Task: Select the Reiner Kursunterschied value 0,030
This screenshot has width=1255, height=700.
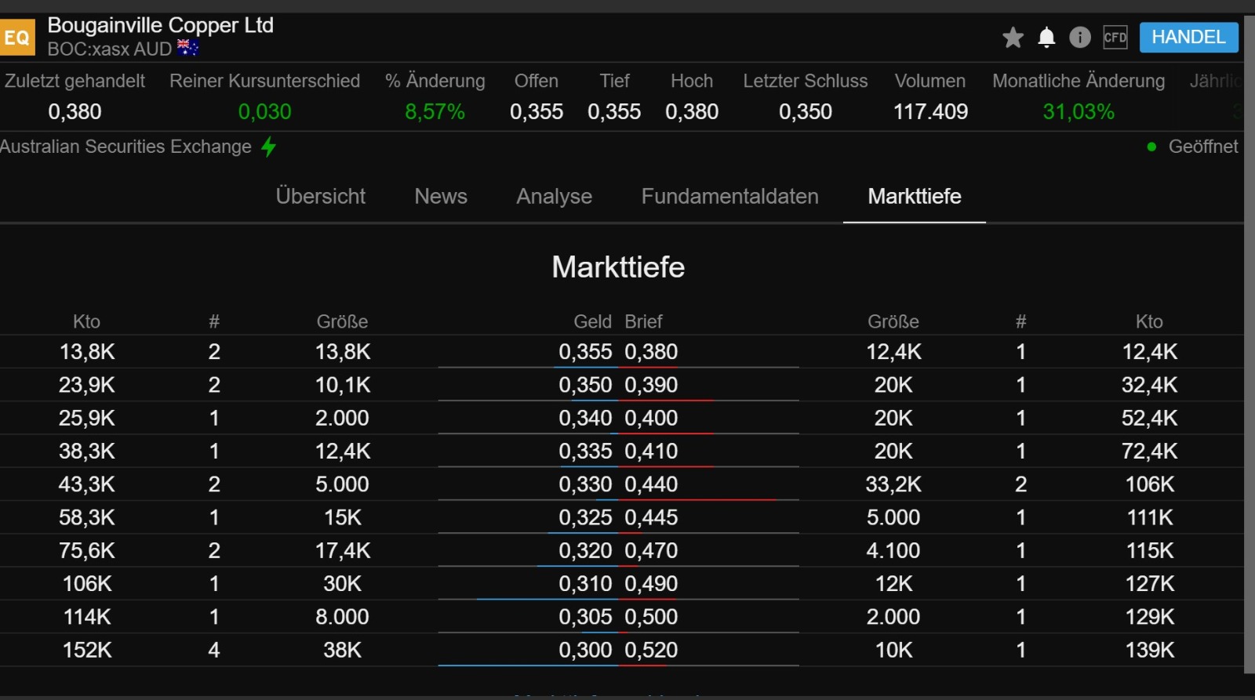Action: click(264, 112)
